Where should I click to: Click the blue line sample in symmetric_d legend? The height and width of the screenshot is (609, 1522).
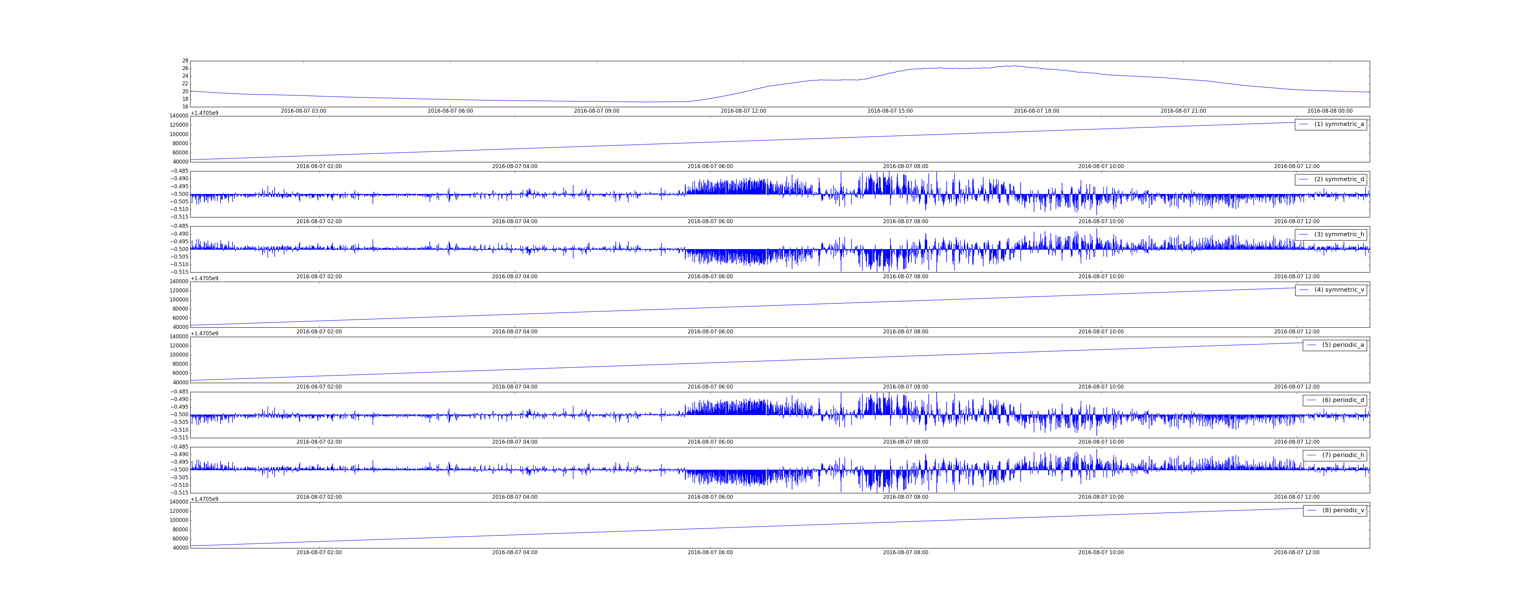(1304, 179)
